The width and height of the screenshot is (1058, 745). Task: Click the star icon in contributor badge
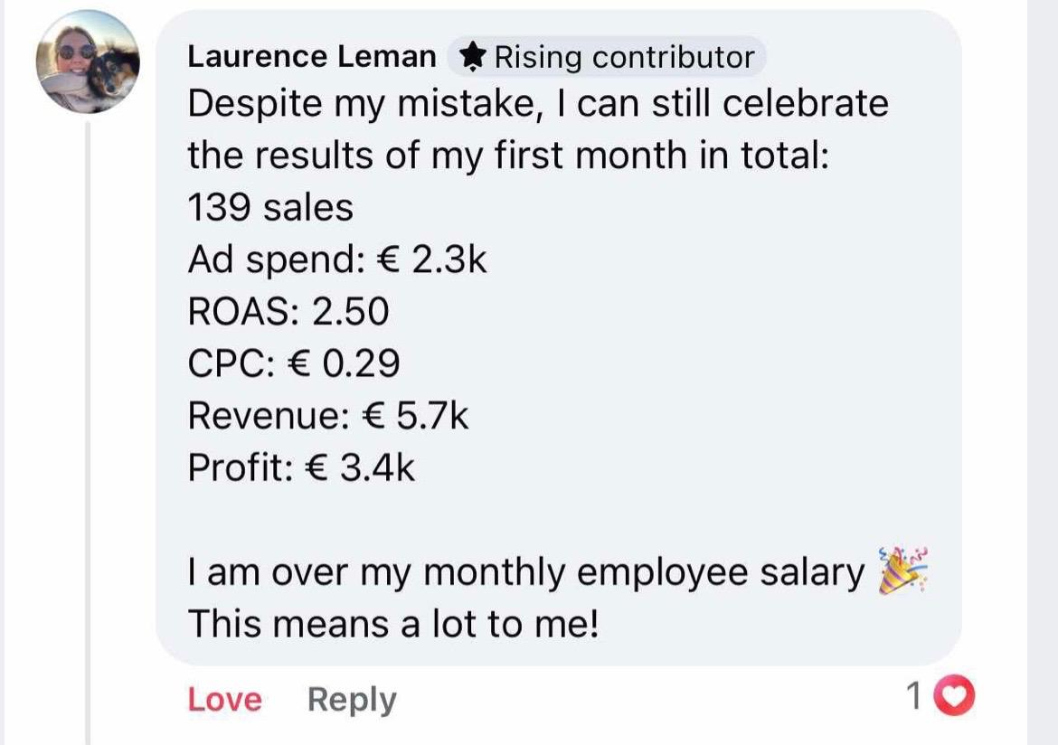472,58
